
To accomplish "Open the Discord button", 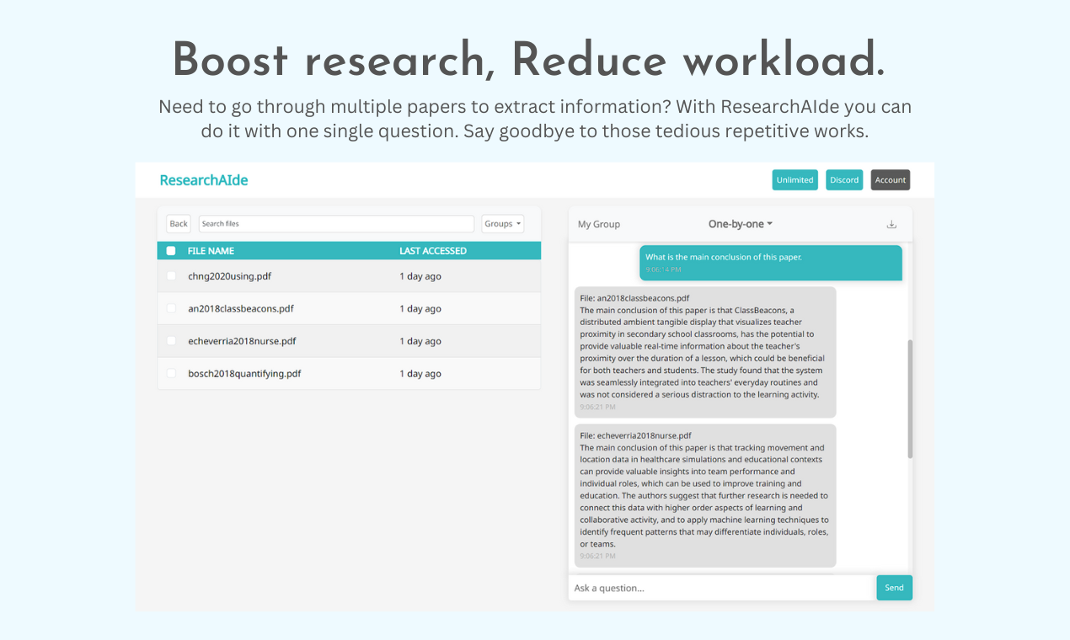I will pos(844,180).
